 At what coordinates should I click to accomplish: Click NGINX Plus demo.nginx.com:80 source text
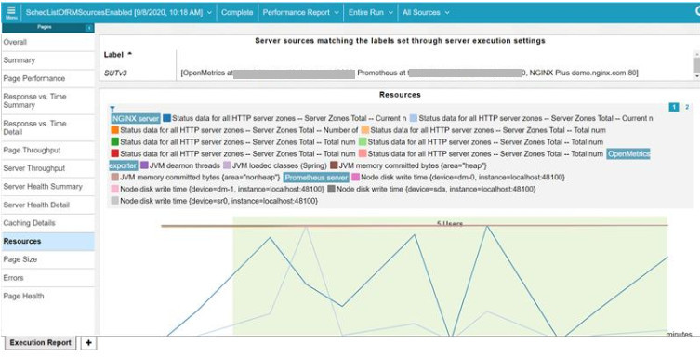click(584, 73)
